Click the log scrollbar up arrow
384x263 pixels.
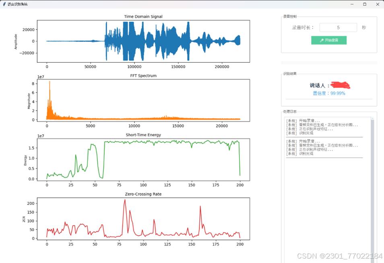click(372, 118)
